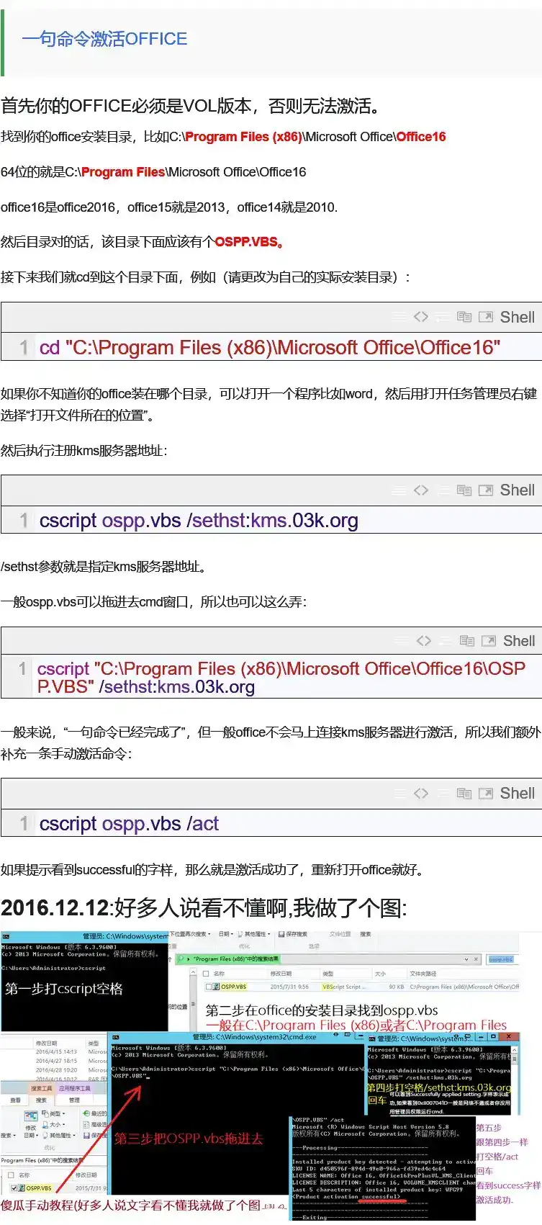Click the Shell label above cscript ospp.vbs /act
This screenshot has width=542, height=1225.
(518, 794)
